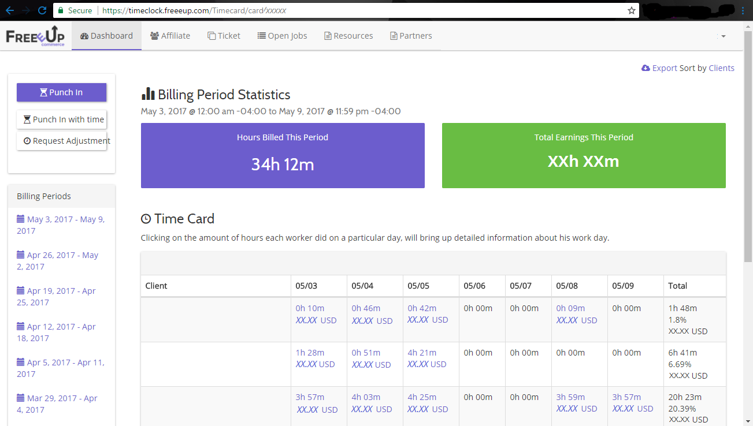
Task: Open the 1h 28m entry for 05/03
Action: 310,353
